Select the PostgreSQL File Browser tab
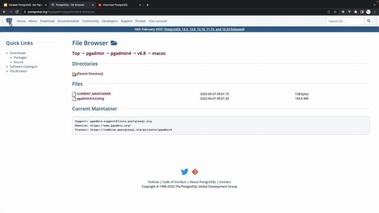 click(x=72, y=5)
